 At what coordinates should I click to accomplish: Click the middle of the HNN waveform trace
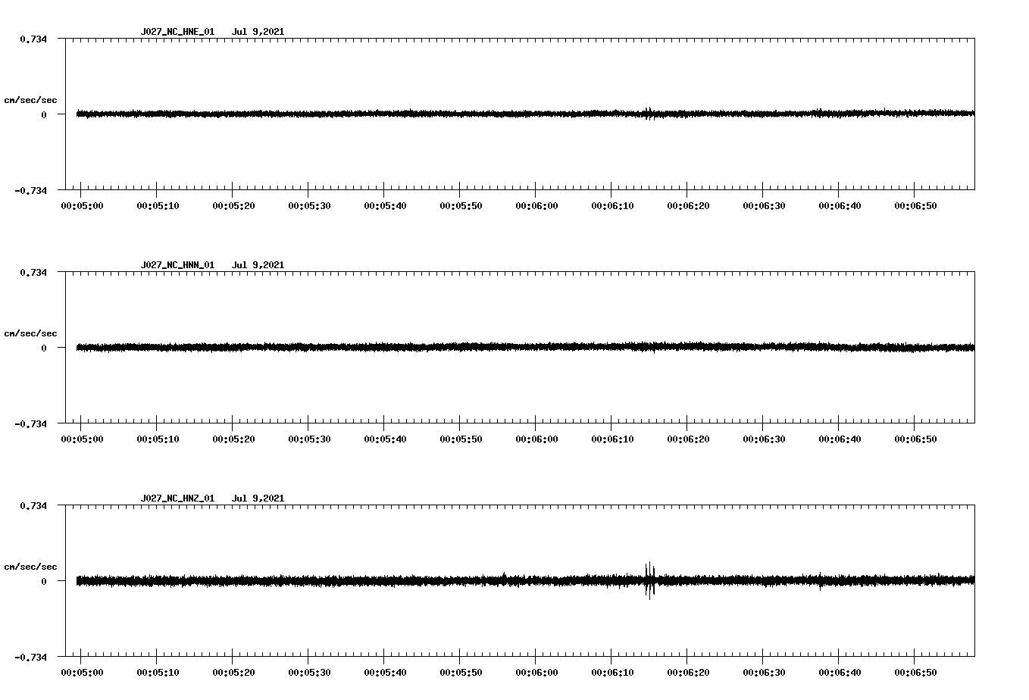tap(523, 348)
